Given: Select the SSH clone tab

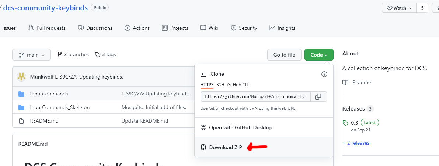Looking at the screenshot, I should [220, 85].
